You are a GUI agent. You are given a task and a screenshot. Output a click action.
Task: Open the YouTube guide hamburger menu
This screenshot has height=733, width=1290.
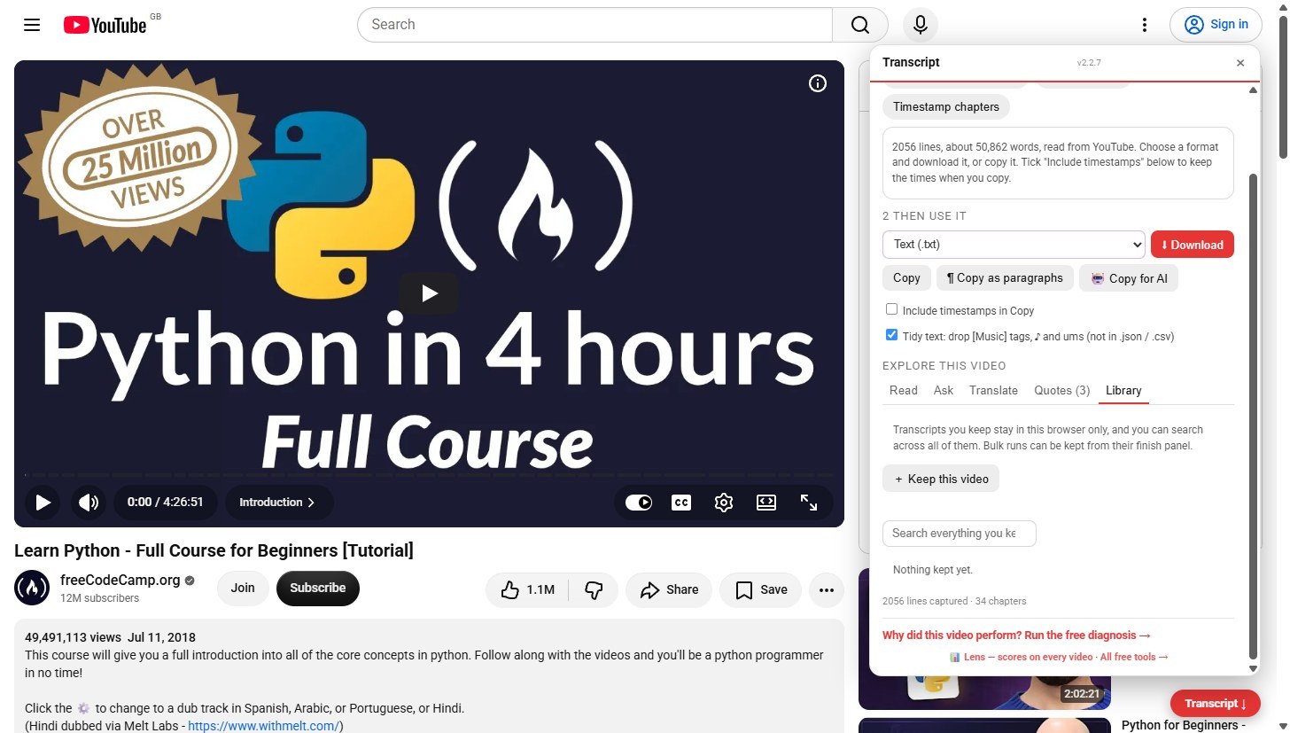click(32, 25)
